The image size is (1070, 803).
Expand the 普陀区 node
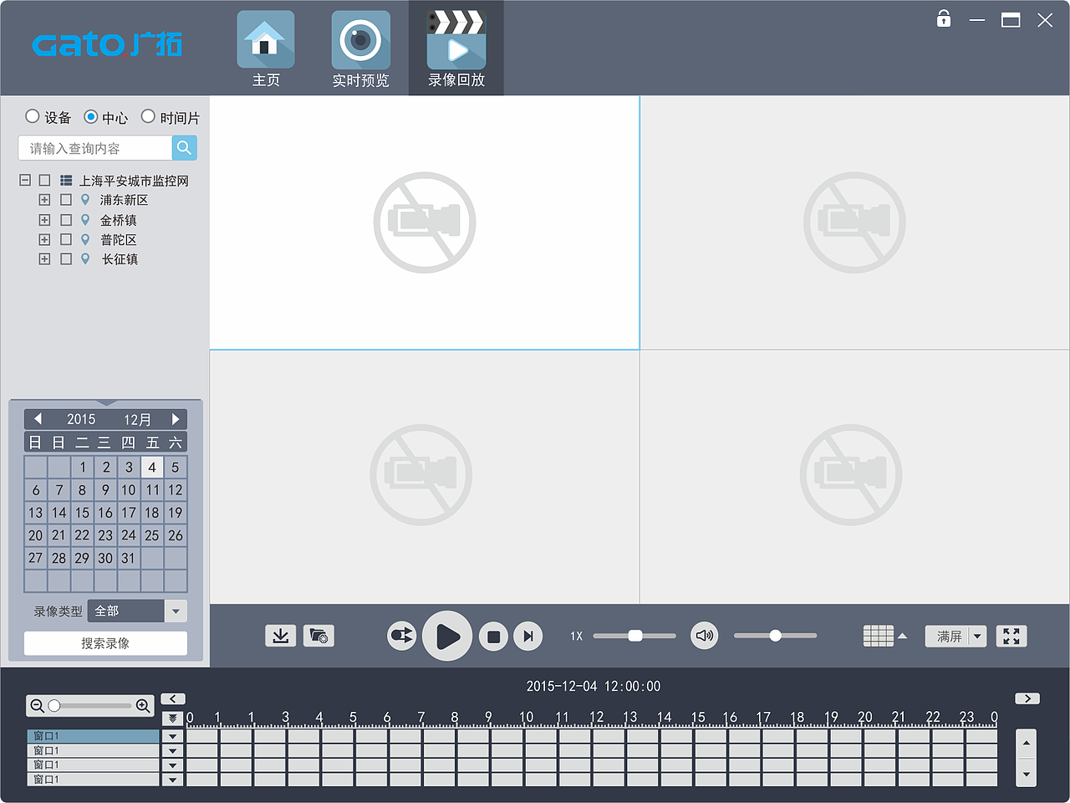44,239
